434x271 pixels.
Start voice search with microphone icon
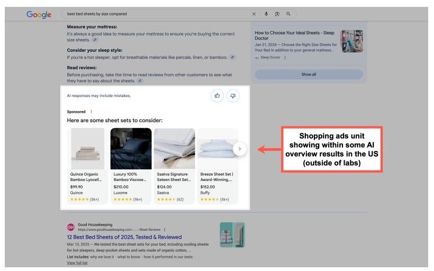pos(266,14)
